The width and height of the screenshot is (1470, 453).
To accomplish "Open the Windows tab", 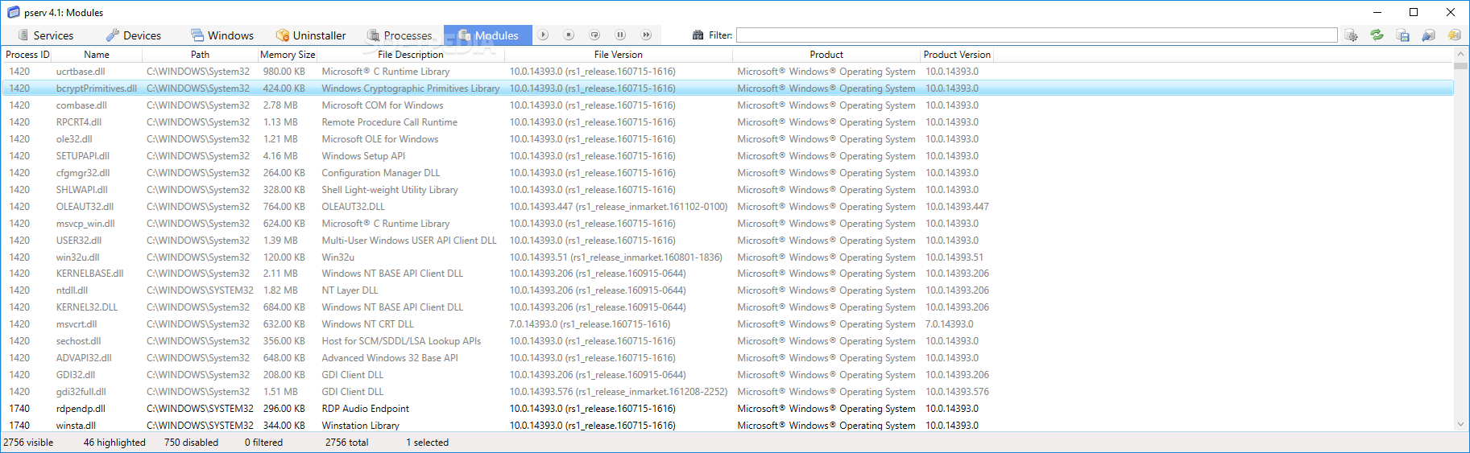I will pyautogui.click(x=222, y=35).
